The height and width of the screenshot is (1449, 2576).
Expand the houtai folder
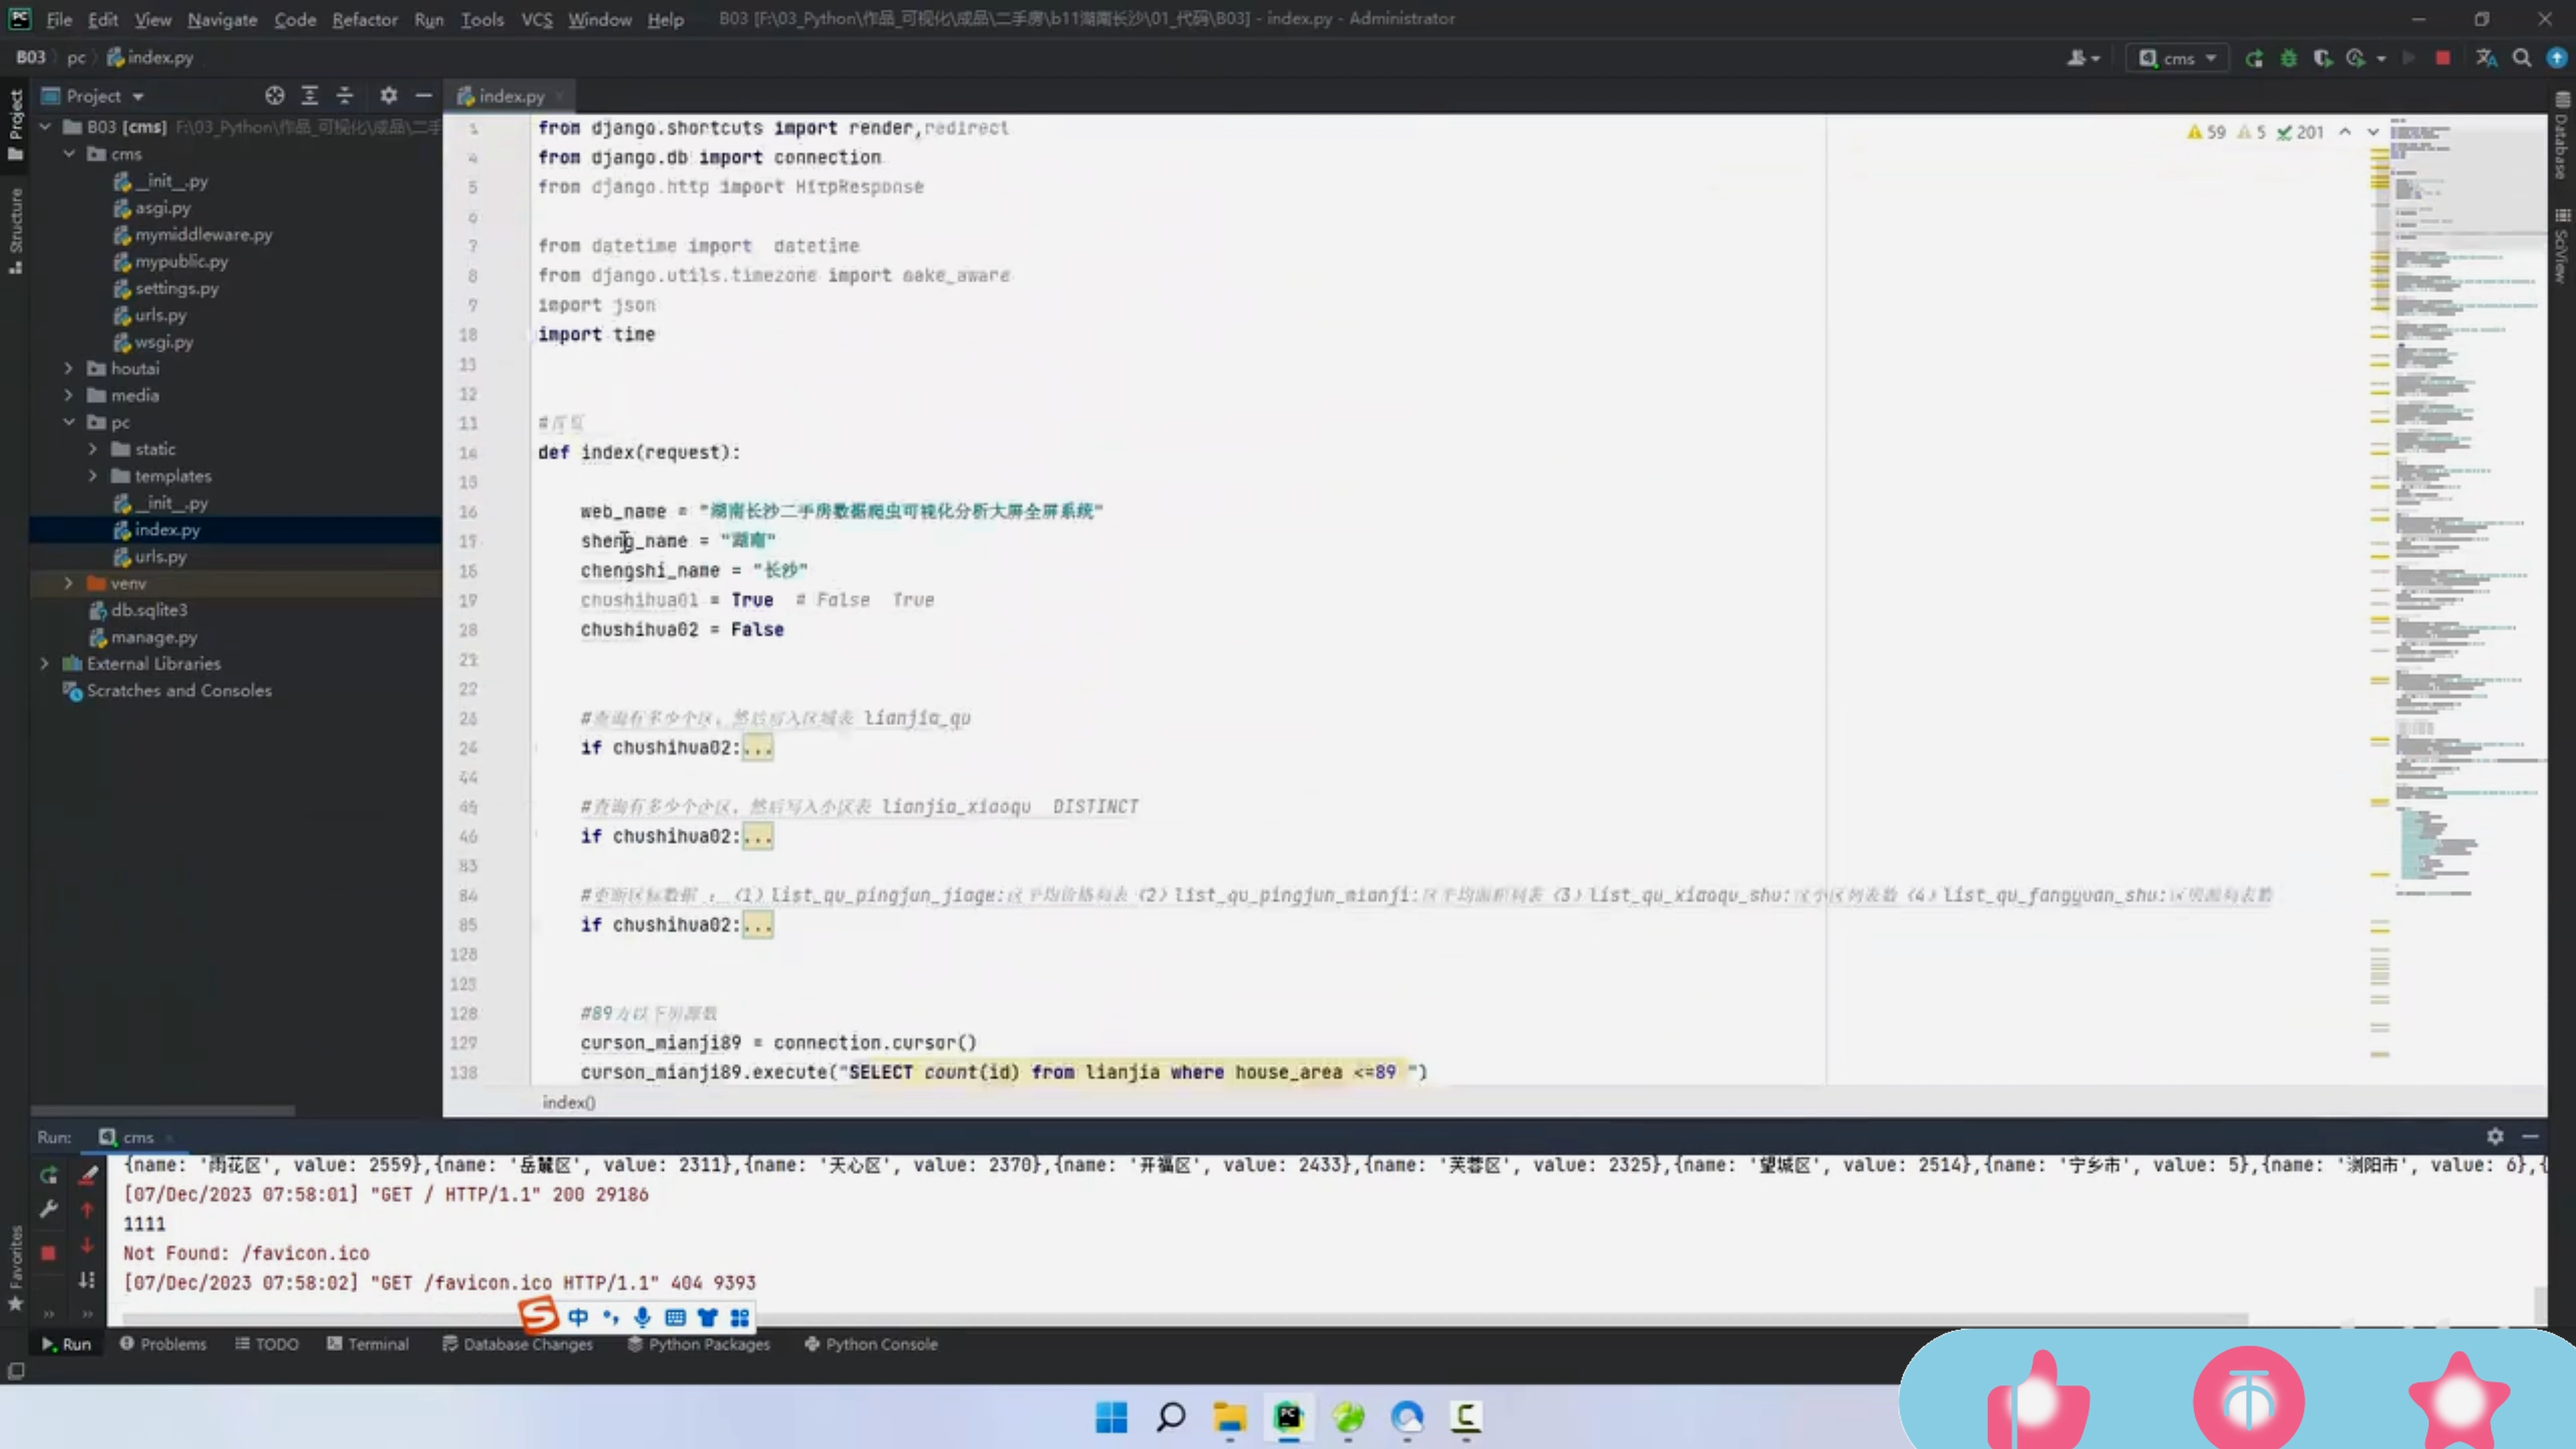[x=69, y=368]
